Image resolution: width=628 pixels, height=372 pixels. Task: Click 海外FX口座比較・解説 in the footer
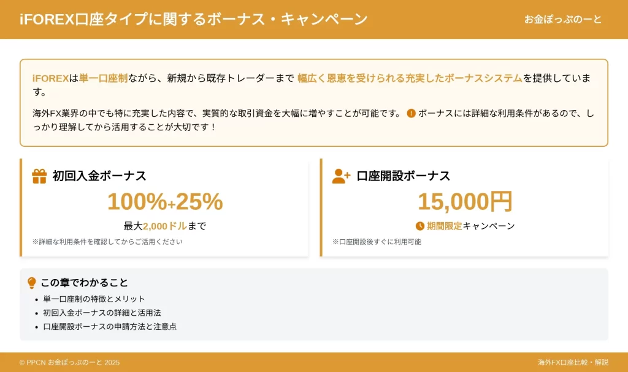[x=573, y=362]
